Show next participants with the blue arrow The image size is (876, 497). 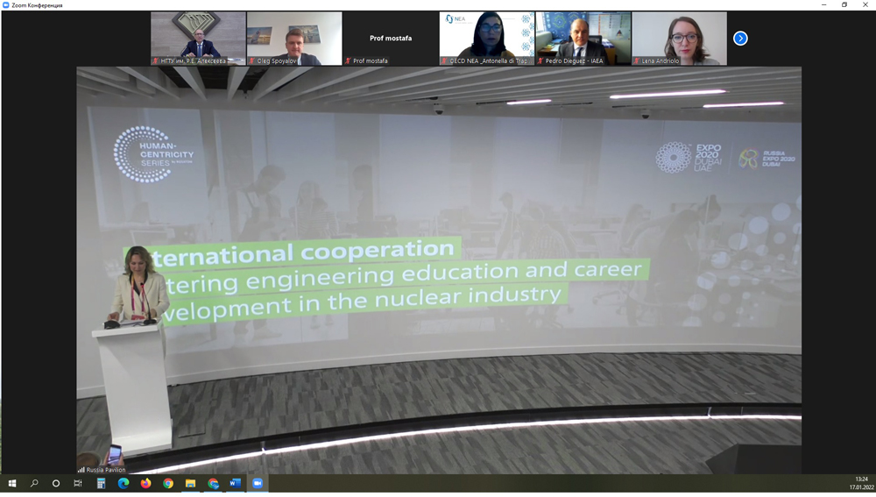point(740,39)
